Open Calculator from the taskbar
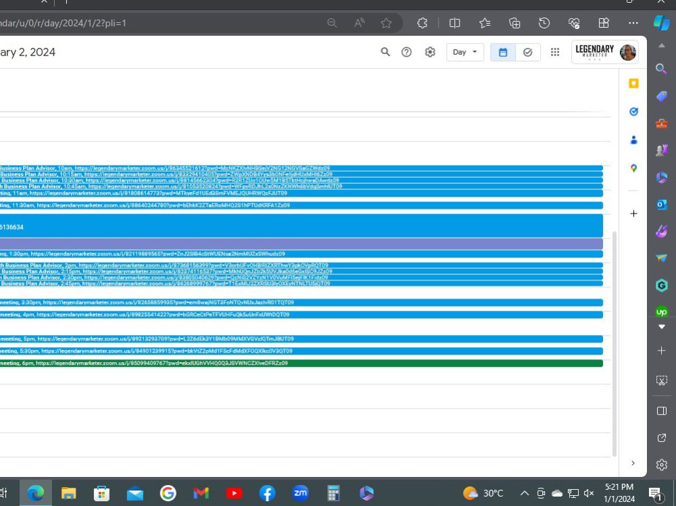Image resolution: width=676 pixels, height=506 pixels. [x=333, y=493]
